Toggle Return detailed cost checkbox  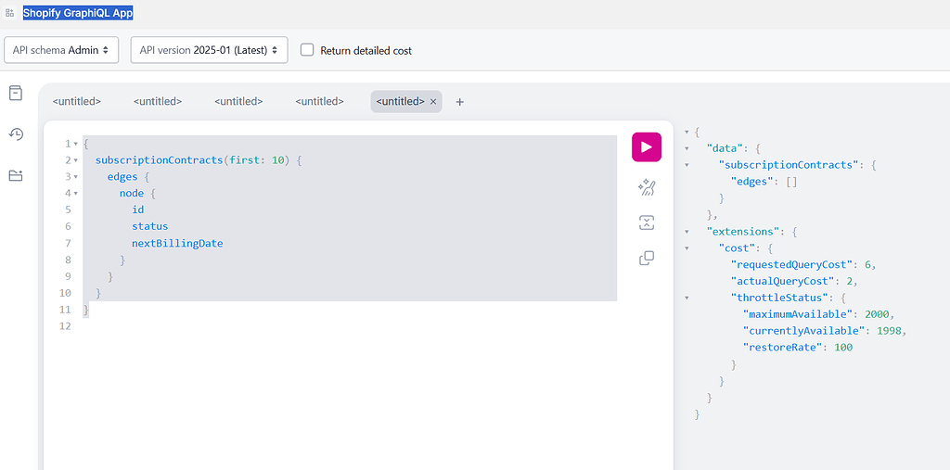[x=307, y=50]
